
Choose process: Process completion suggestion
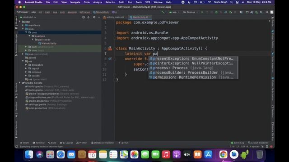point(193,68)
